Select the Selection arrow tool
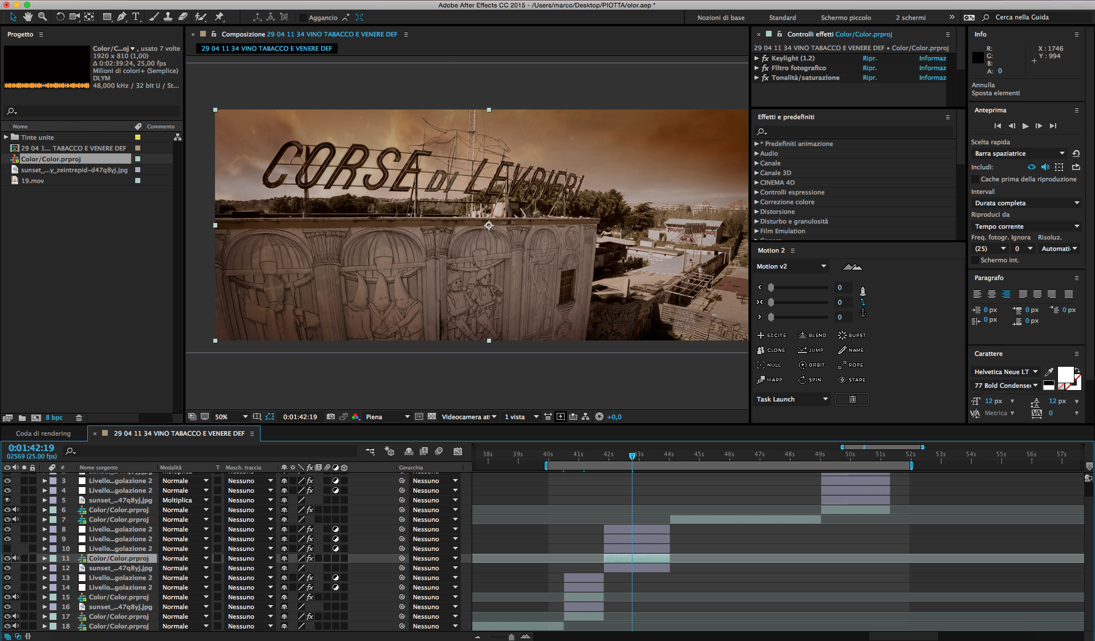Image resolution: width=1095 pixels, height=641 pixels. pos(14,17)
